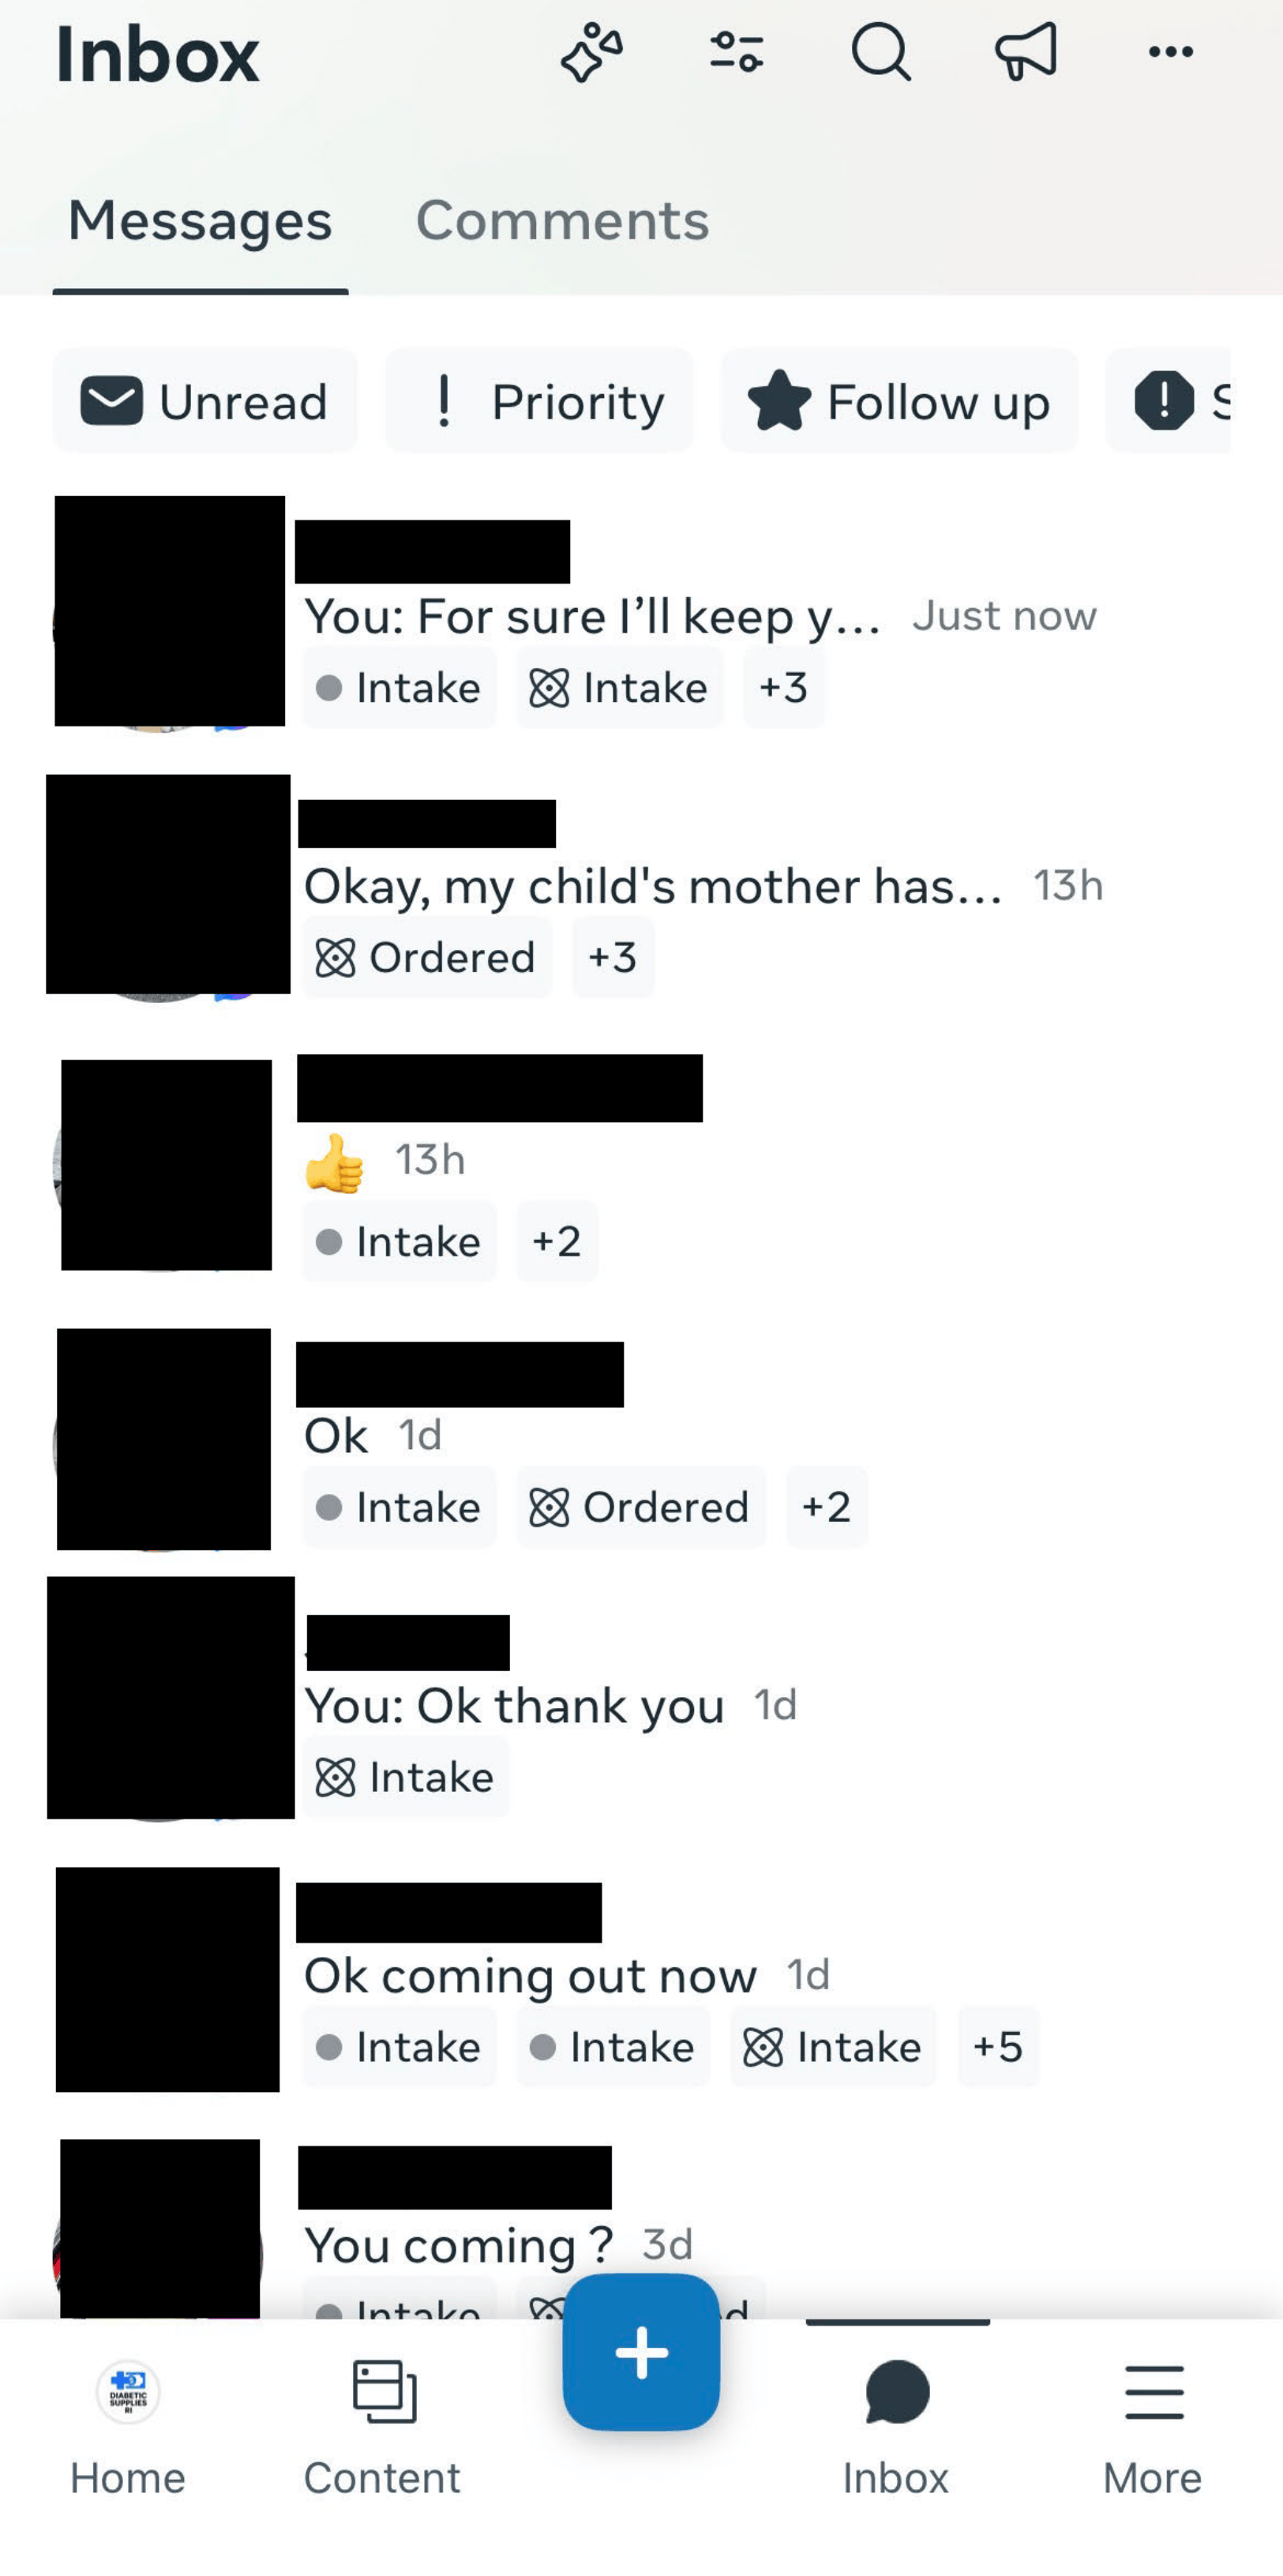The height and width of the screenshot is (2576, 1283).
Task: Open the megaphone broadcast icon
Action: [1025, 52]
